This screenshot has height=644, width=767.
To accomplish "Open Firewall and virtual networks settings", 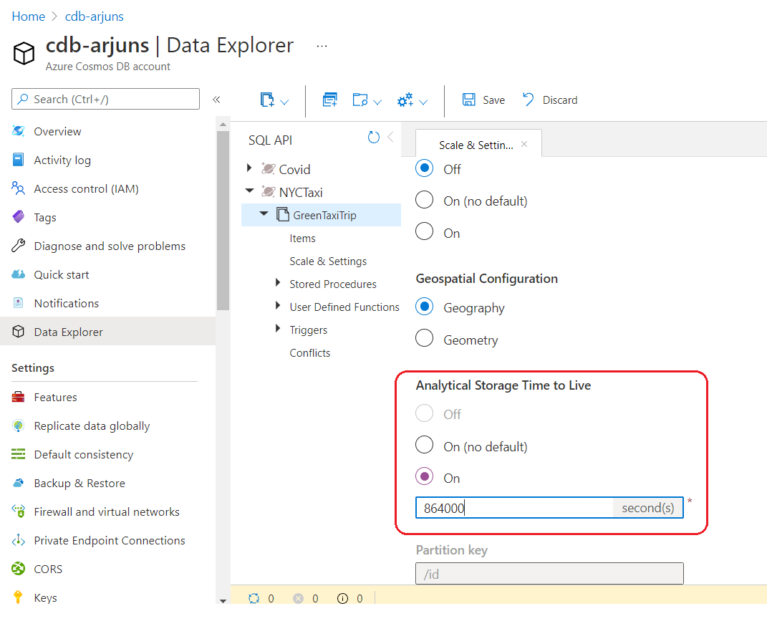I will click(x=106, y=511).
